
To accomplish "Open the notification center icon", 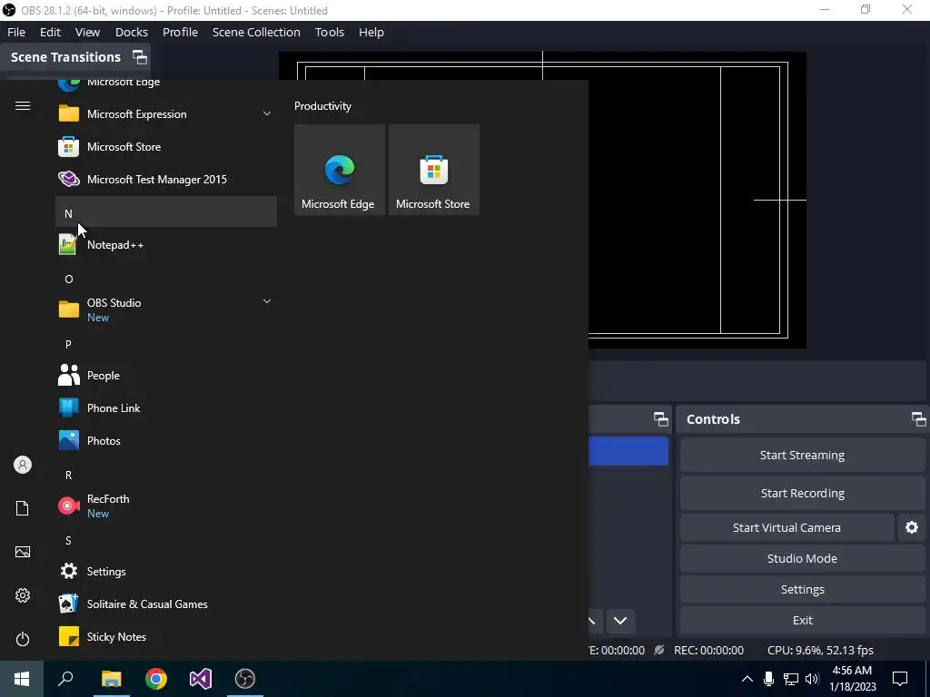I will (900, 679).
